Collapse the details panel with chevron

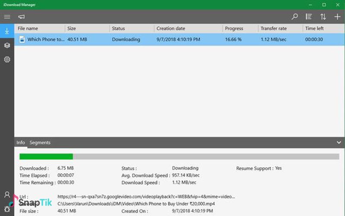click(339, 143)
